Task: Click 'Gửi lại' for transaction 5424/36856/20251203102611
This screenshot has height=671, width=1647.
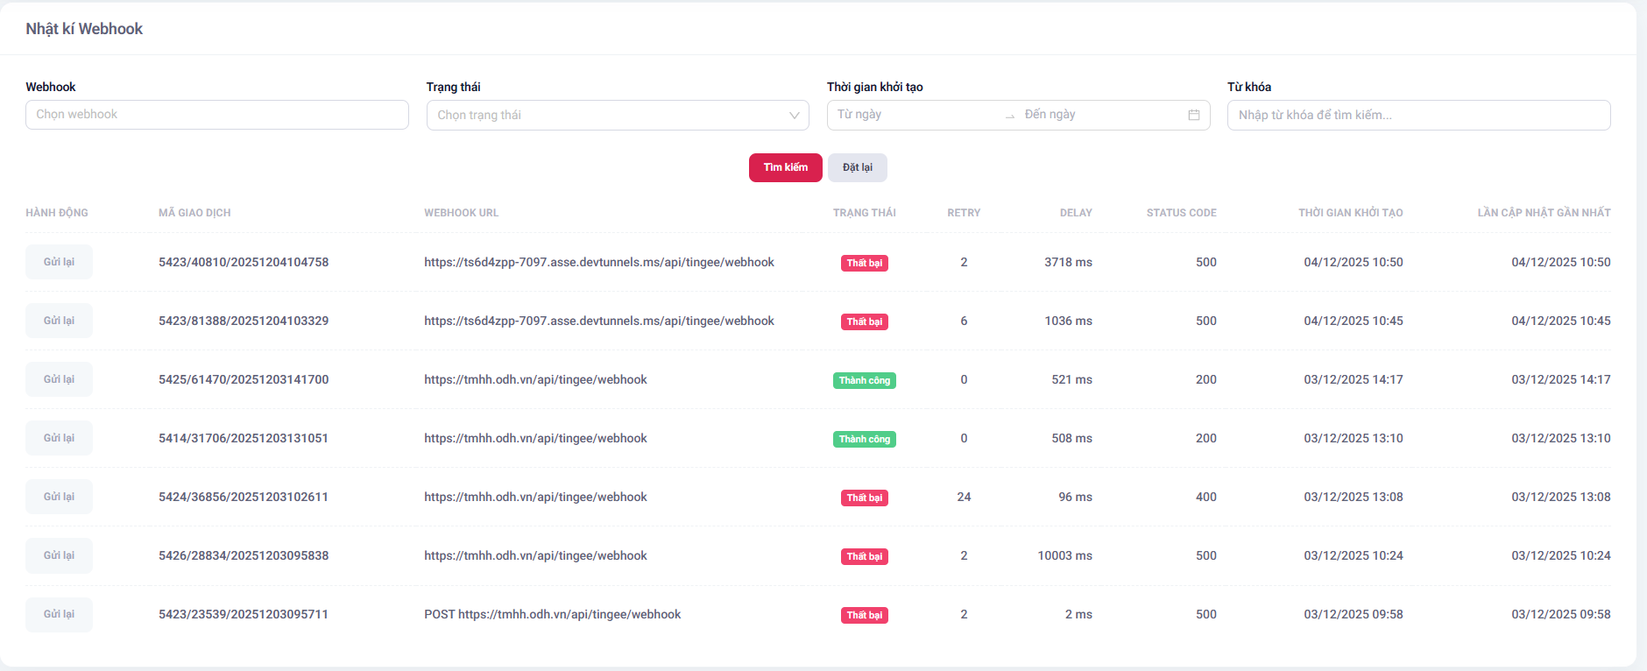Action: [x=59, y=497]
